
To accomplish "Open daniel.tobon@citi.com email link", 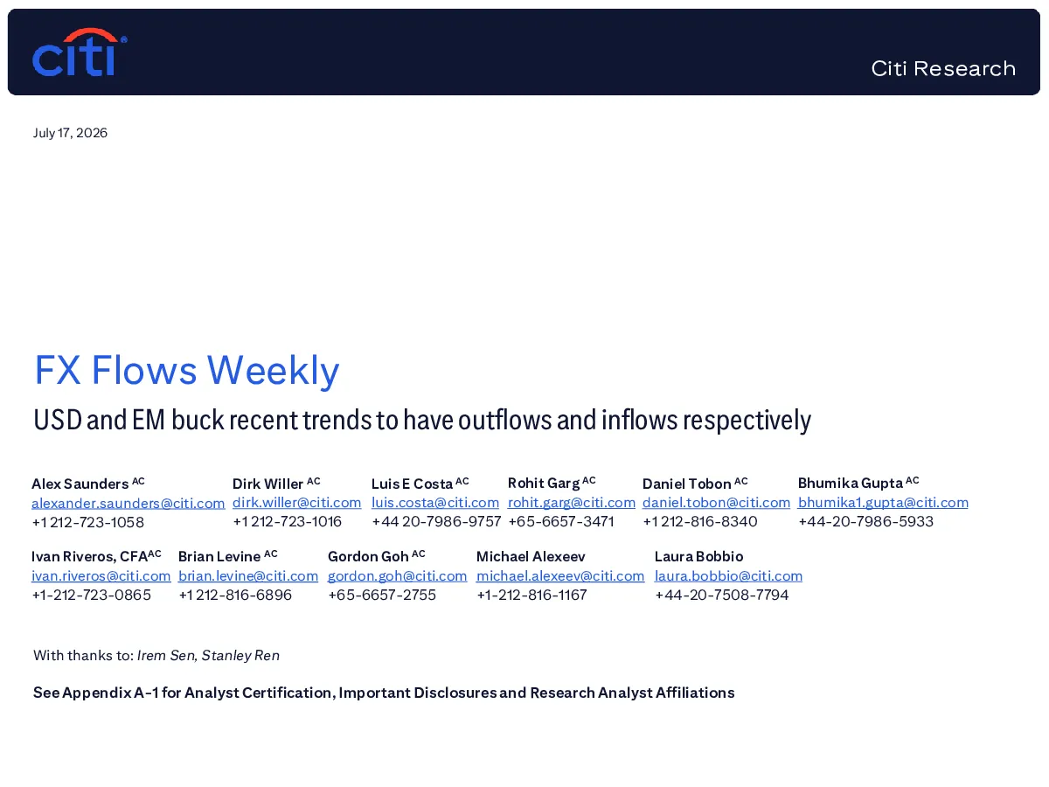I will [716, 502].
